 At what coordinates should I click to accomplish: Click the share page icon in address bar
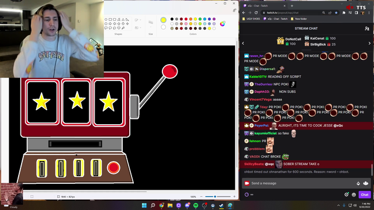pos(330,13)
